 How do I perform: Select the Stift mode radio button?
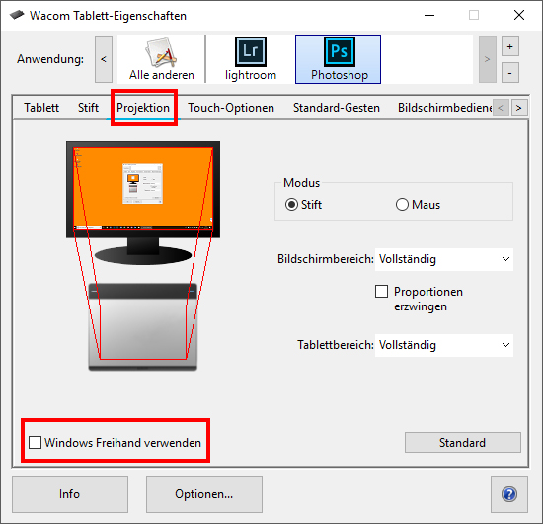pyautogui.click(x=291, y=205)
